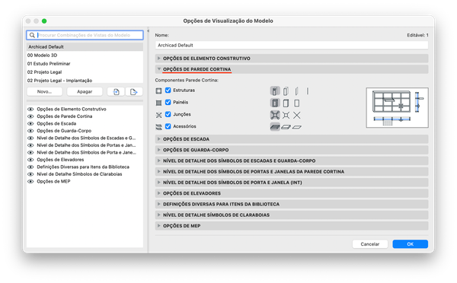Collapse Opções de Parede Cortina section

click(x=159, y=69)
